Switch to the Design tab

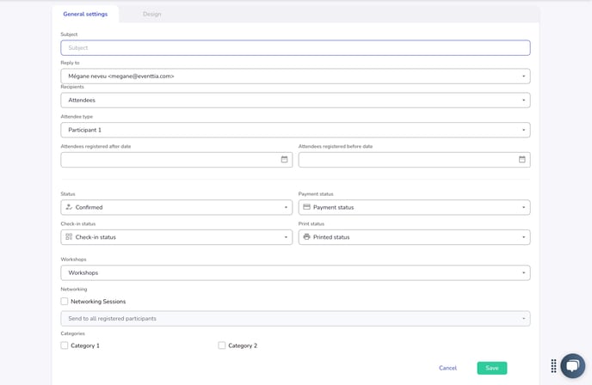coord(151,14)
